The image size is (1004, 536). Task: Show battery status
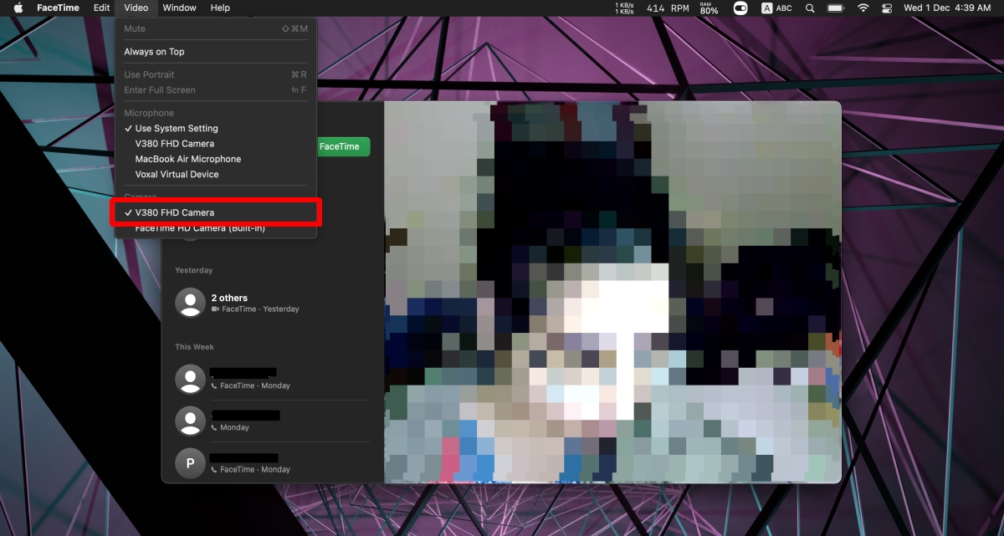coord(836,8)
